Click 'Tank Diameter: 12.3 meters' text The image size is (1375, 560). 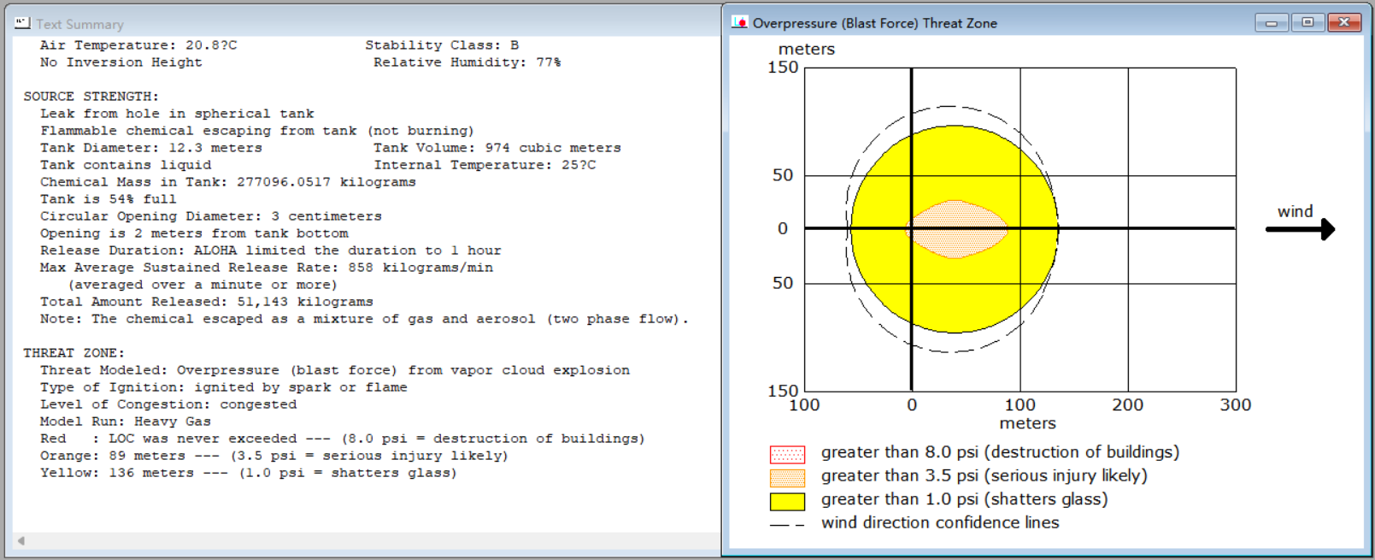pos(151,148)
